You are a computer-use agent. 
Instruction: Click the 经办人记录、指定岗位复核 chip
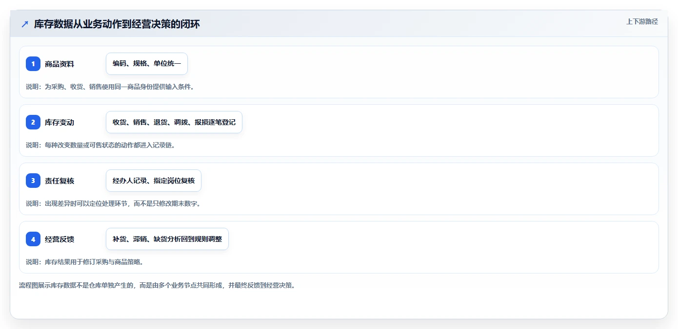pos(154,181)
